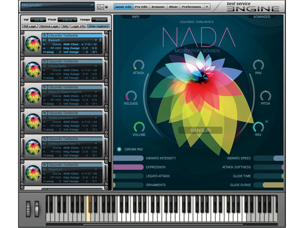The height and width of the screenshot is (228, 304).
Task: Open the Bansuri layer Stereo output dropdown
Action: point(52,44)
